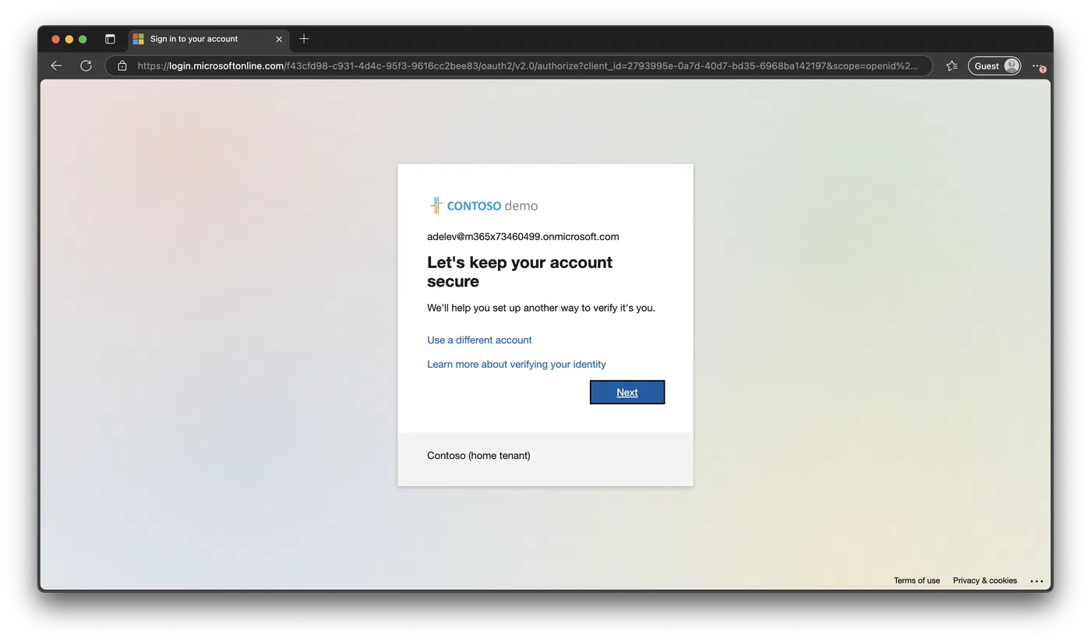Viewport: 1091px width, 642px height.
Task: Select the Sign in to your account tab
Action: 209,39
